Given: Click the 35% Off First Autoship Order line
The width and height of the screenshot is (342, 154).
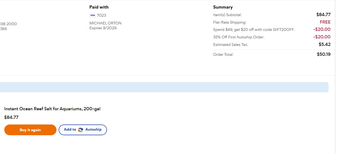Looking at the screenshot, I should click(239, 37).
